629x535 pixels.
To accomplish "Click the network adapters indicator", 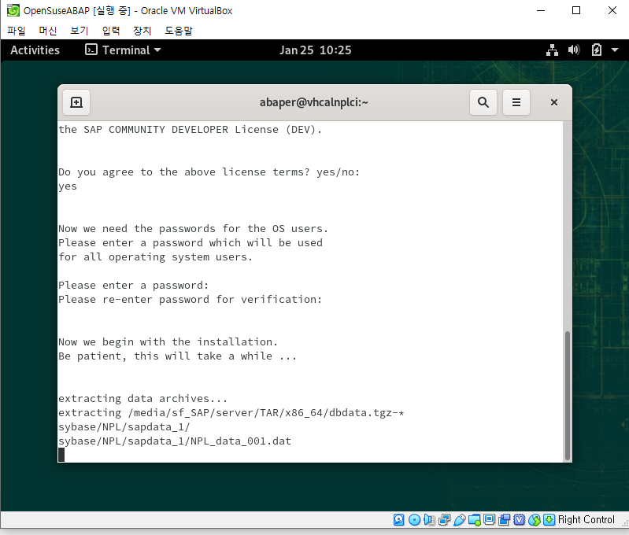I will coord(445,520).
